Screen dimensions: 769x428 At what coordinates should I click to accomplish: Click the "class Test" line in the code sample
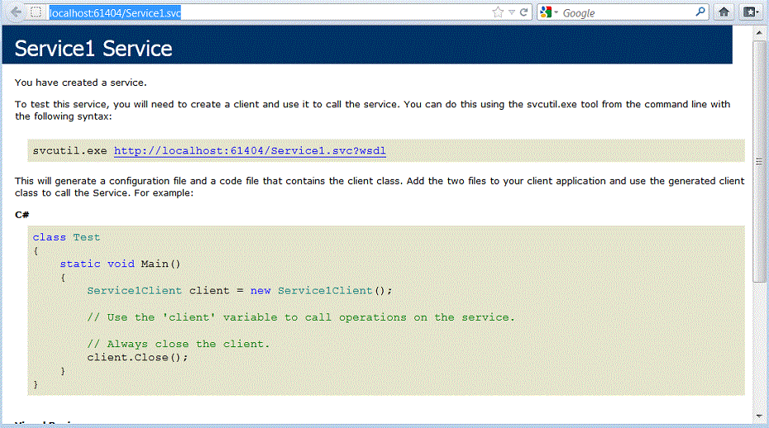point(66,237)
